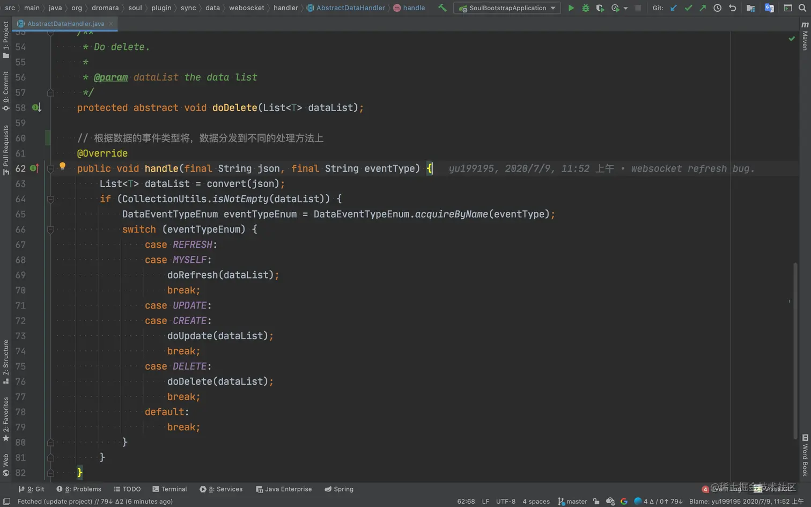Image resolution: width=811 pixels, height=507 pixels.
Task: Commit changes with the Git checkmark icon
Action: pos(688,8)
